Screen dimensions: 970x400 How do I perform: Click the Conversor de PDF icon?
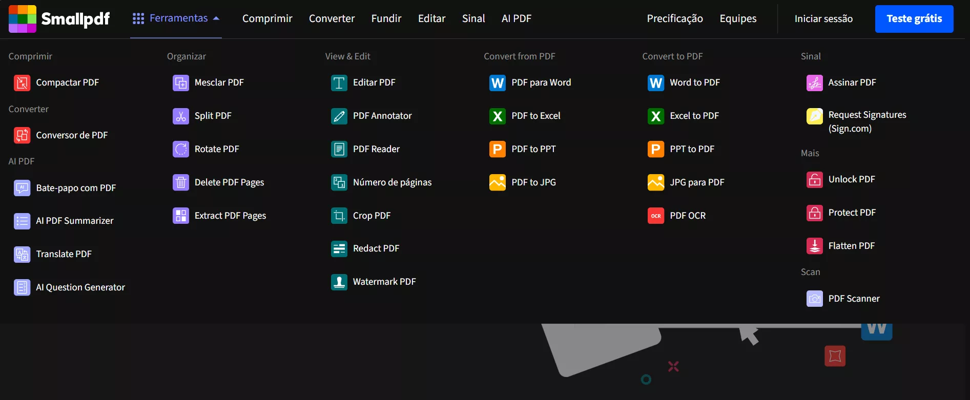tap(22, 136)
